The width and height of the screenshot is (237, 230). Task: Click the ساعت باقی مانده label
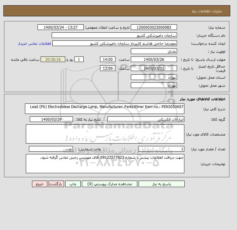25,60
